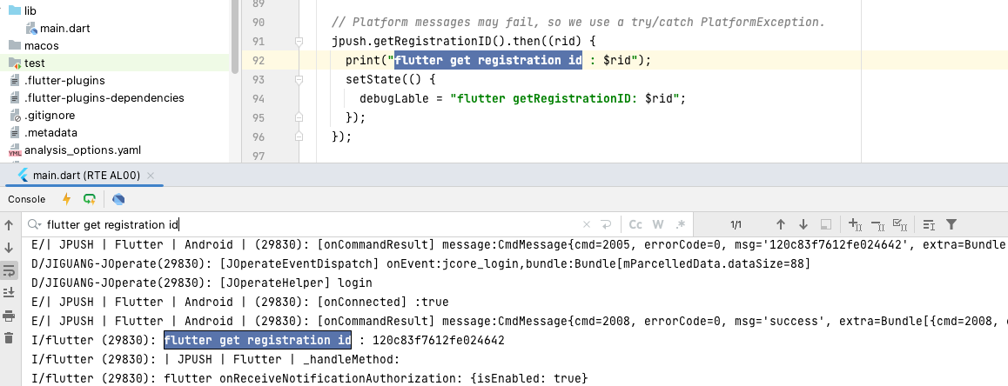Add selection for next occurrence icon
This screenshot has width=1008, height=386.
tap(855, 224)
